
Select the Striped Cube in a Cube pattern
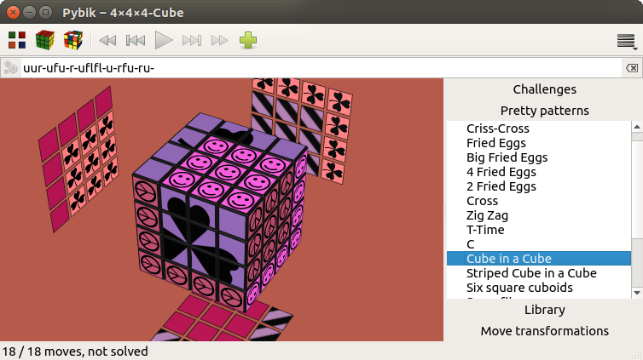pos(539,273)
